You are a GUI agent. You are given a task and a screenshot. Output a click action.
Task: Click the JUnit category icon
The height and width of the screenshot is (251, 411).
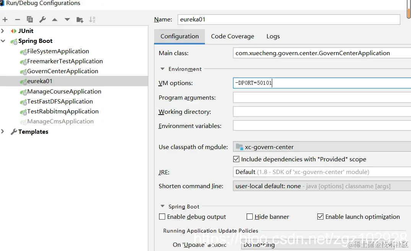click(x=14, y=31)
